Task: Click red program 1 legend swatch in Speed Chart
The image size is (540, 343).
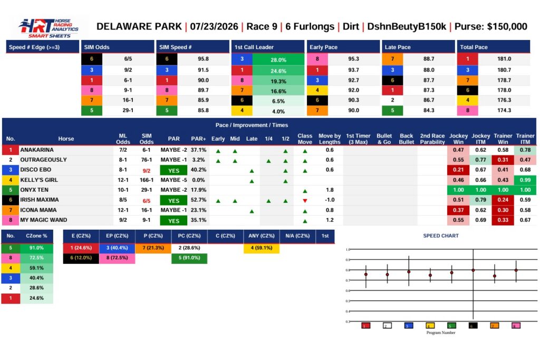Action: click(366, 326)
